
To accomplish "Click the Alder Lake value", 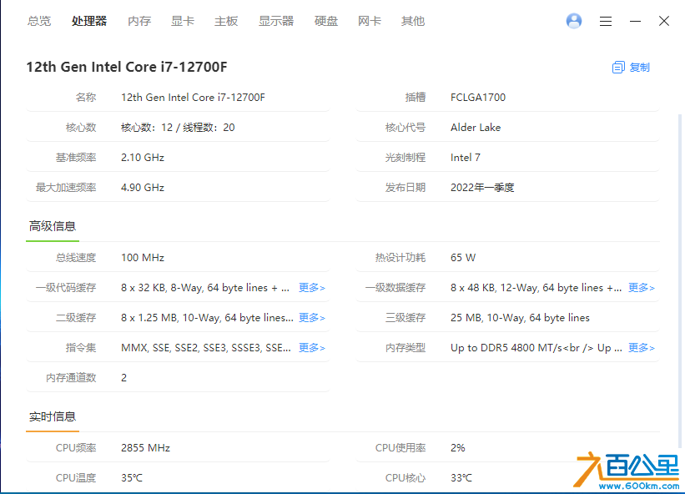I will (x=476, y=128).
